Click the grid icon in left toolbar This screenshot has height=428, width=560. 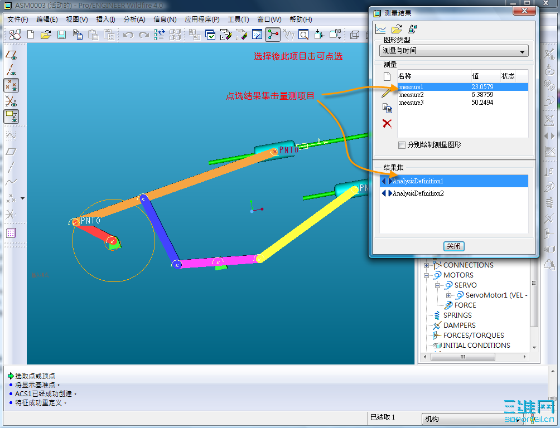[x=11, y=233]
